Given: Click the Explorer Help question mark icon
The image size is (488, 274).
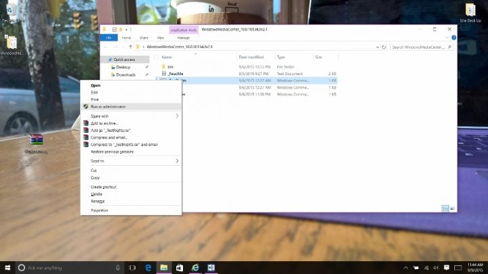Looking at the screenshot, I should (x=453, y=38).
